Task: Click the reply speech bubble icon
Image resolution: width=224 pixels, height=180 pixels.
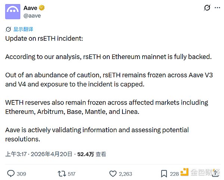Action: coord(11,173)
